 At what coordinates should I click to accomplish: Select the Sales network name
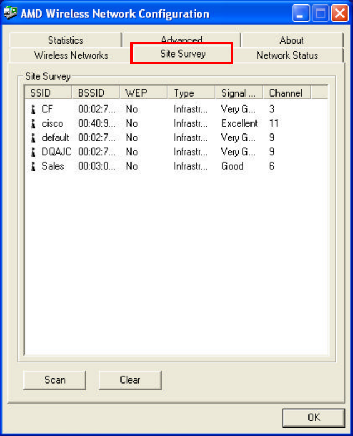point(53,166)
